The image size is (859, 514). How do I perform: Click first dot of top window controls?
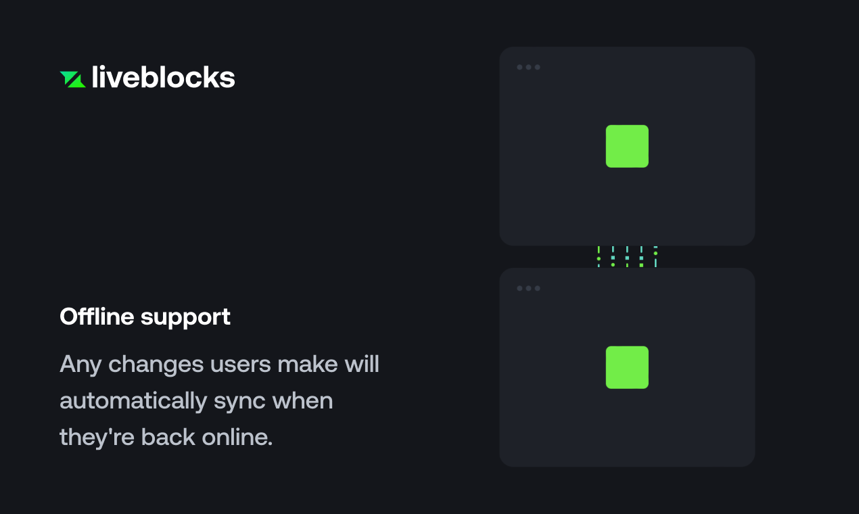point(520,67)
